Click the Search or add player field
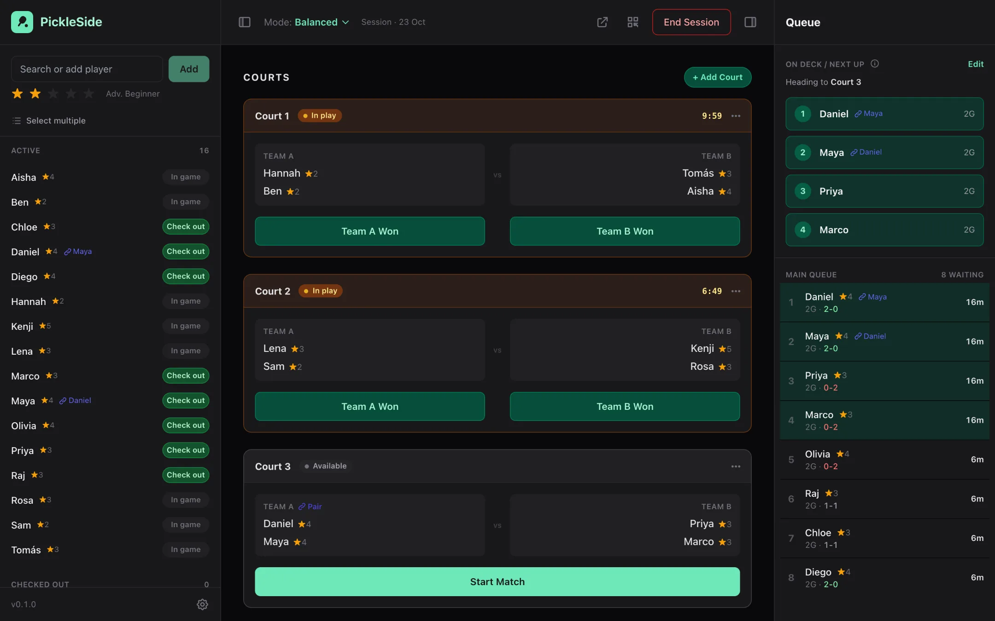995x621 pixels. [x=87, y=69]
